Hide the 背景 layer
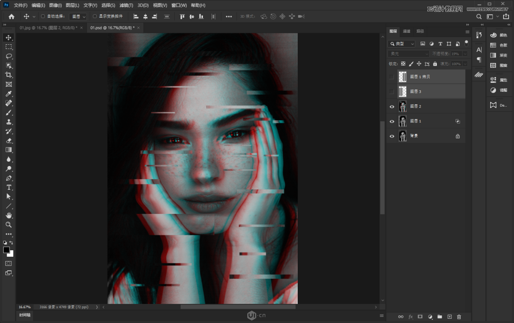 (392, 136)
